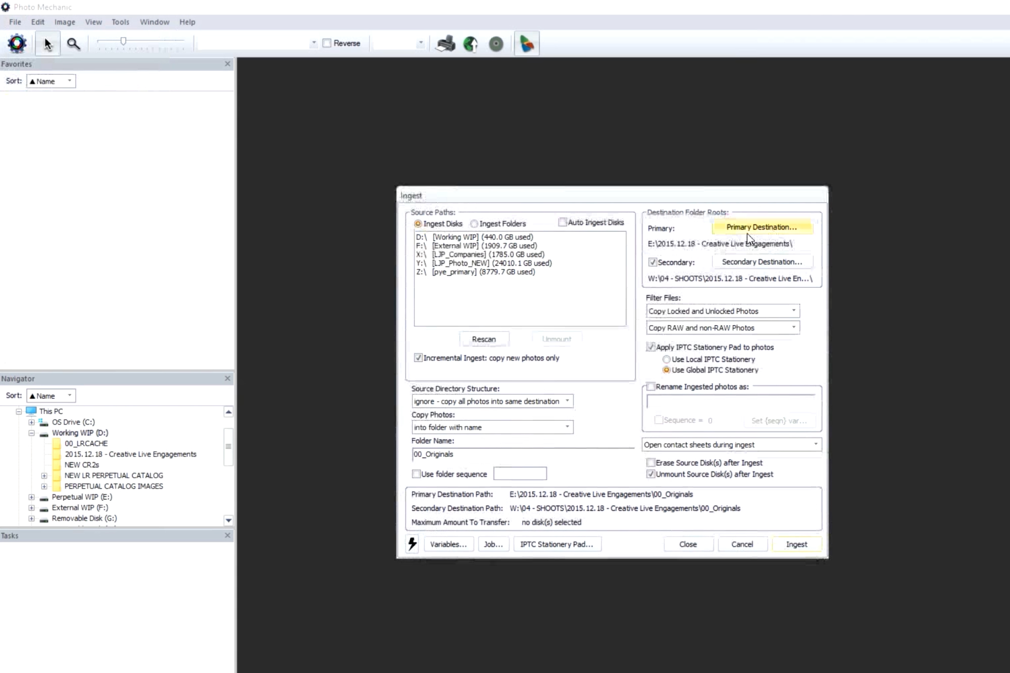Image resolution: width=1010 pixels, height=673 pixels.
Task: Open Copy Locked and Unlocked Photos dropdown
Action: click(x=723, y=311)
